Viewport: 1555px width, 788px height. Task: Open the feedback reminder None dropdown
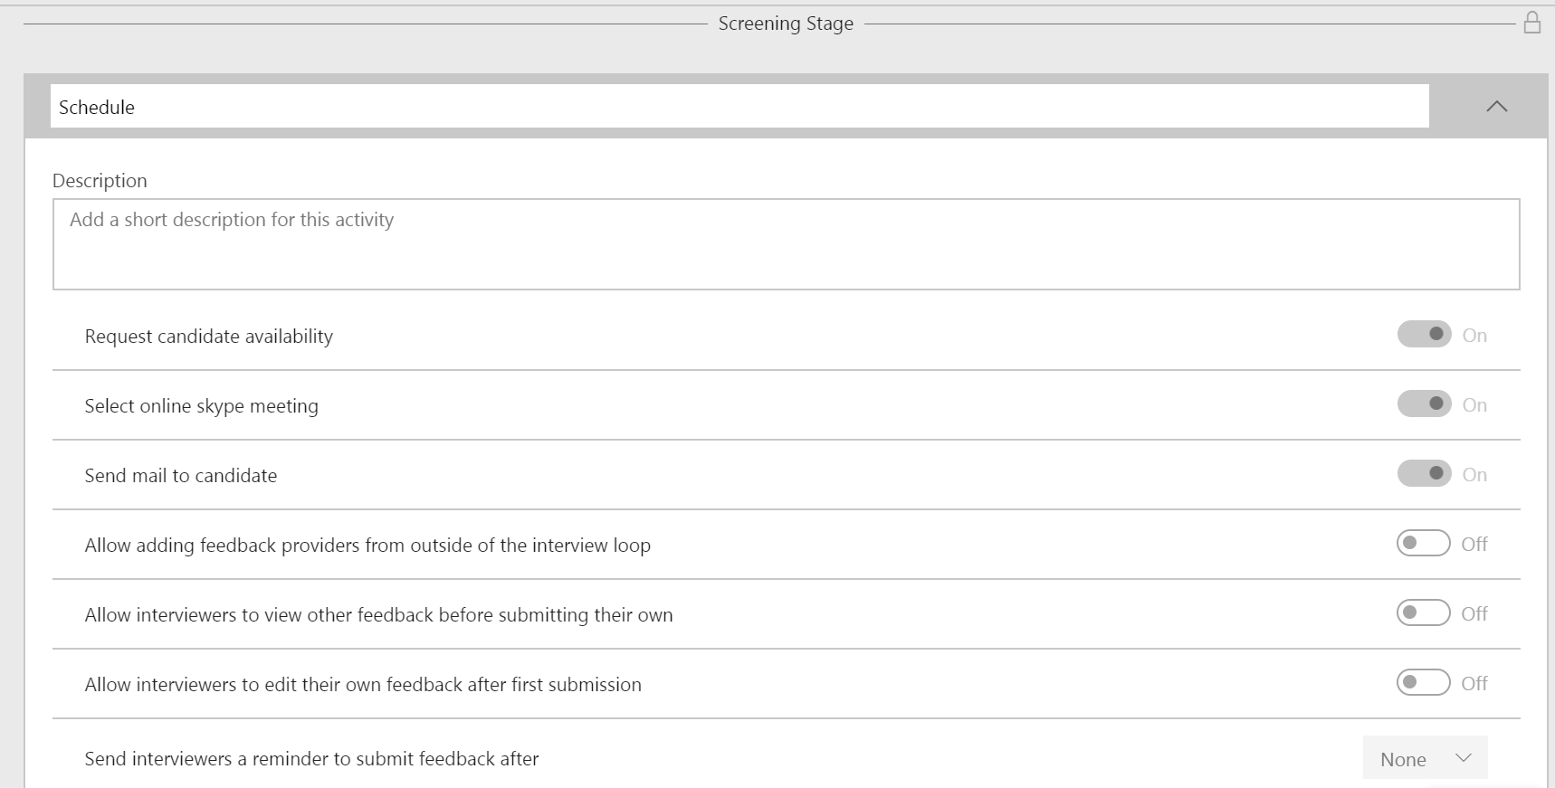1424,759
